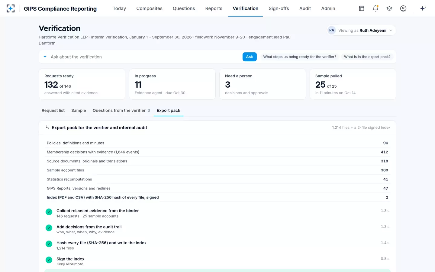Select the 'GIPS Reports, versions and redlines' row

click(x=217, y=188)
